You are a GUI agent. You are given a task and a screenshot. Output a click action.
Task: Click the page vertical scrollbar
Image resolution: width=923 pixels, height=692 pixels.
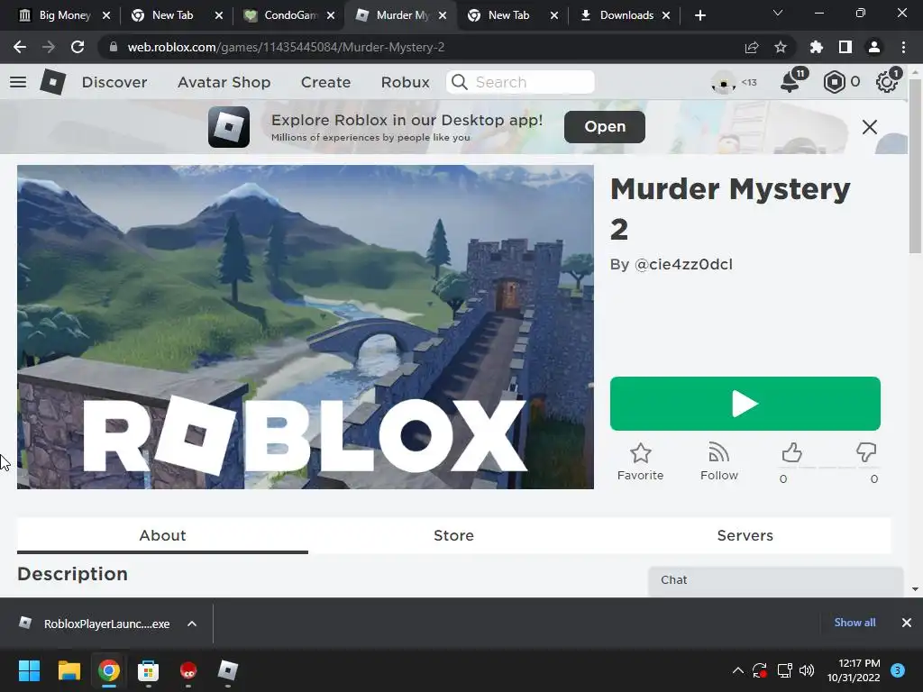point(915,166)
